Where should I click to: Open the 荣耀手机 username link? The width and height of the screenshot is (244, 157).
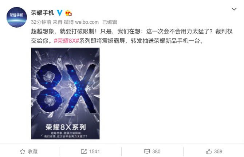43,13
